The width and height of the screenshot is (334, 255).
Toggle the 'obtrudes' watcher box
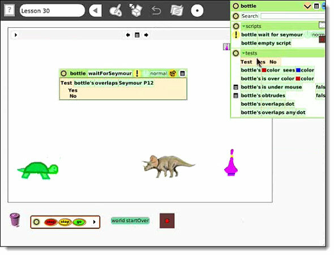coord(235,96)
